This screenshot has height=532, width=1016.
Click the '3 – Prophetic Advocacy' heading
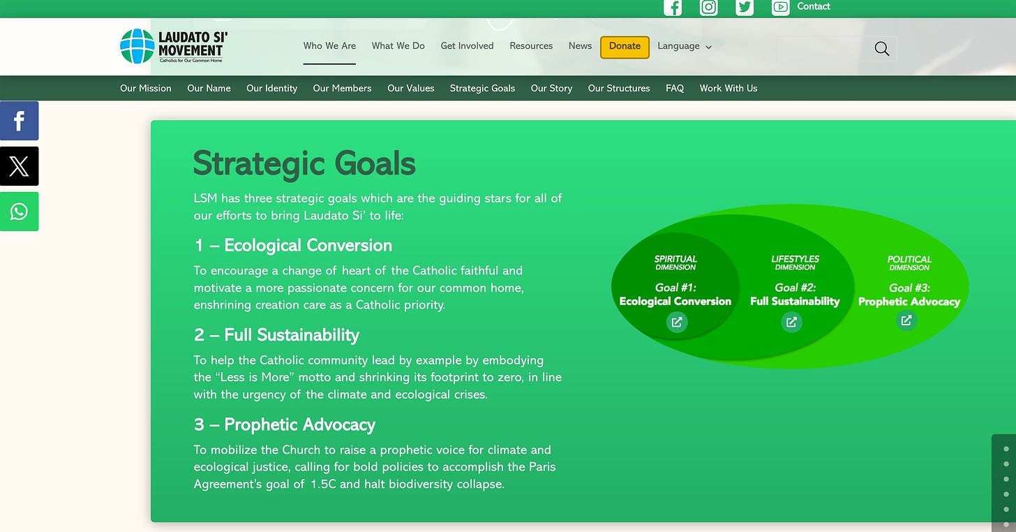pos(285,424)
